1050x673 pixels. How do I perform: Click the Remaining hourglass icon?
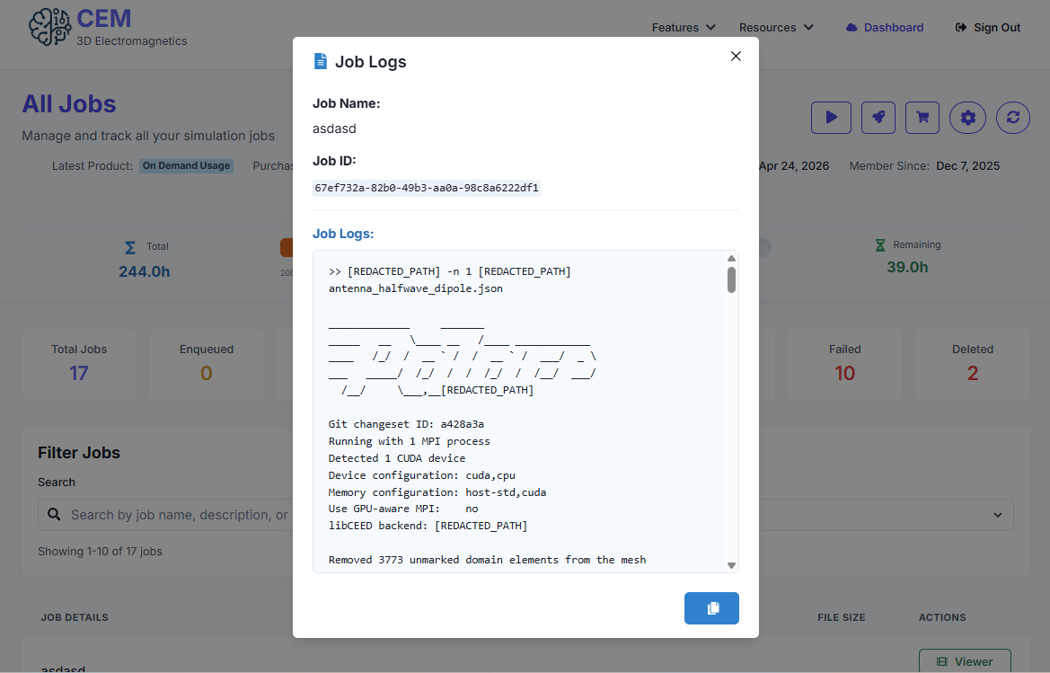pos(880,245)
